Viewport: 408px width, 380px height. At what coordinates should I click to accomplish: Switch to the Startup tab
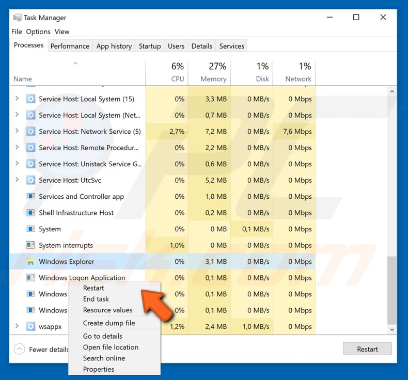coord(150,46)
